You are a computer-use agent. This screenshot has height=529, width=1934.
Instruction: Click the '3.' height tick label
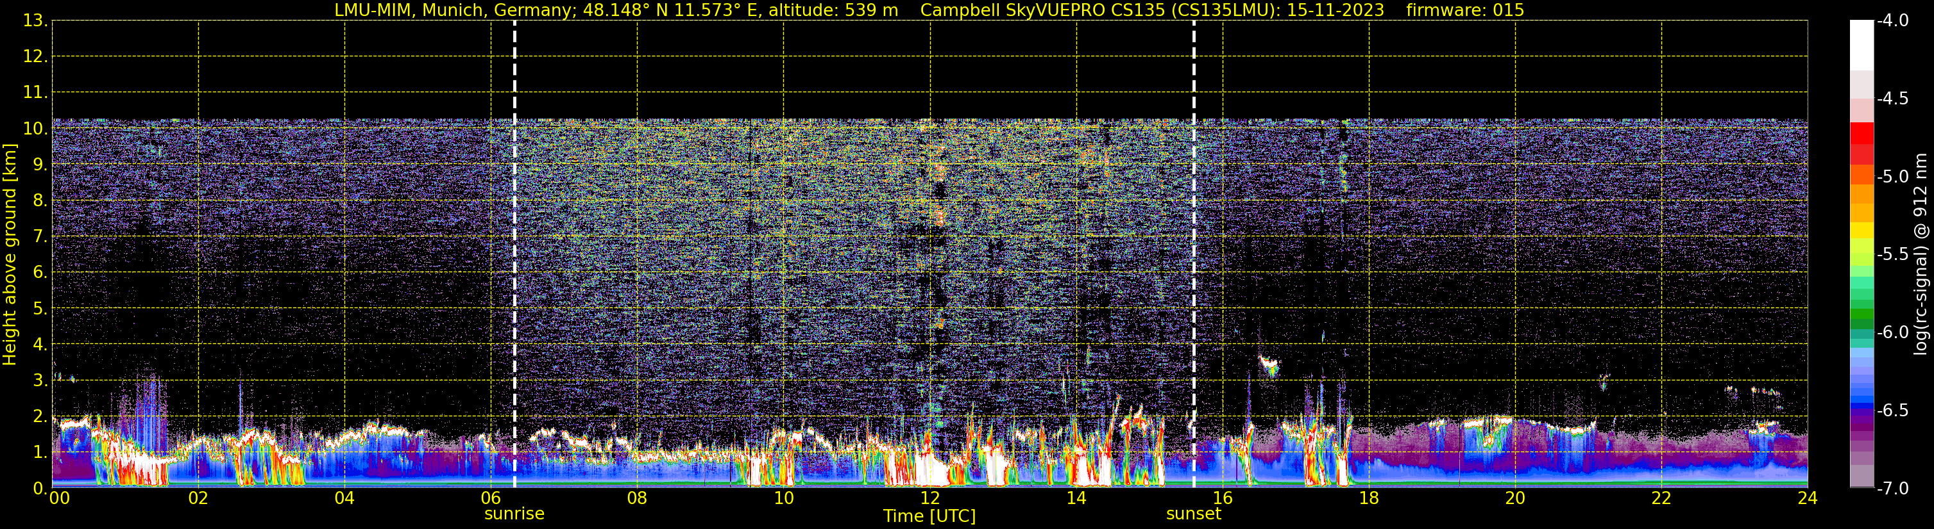(x=40, y=380)
